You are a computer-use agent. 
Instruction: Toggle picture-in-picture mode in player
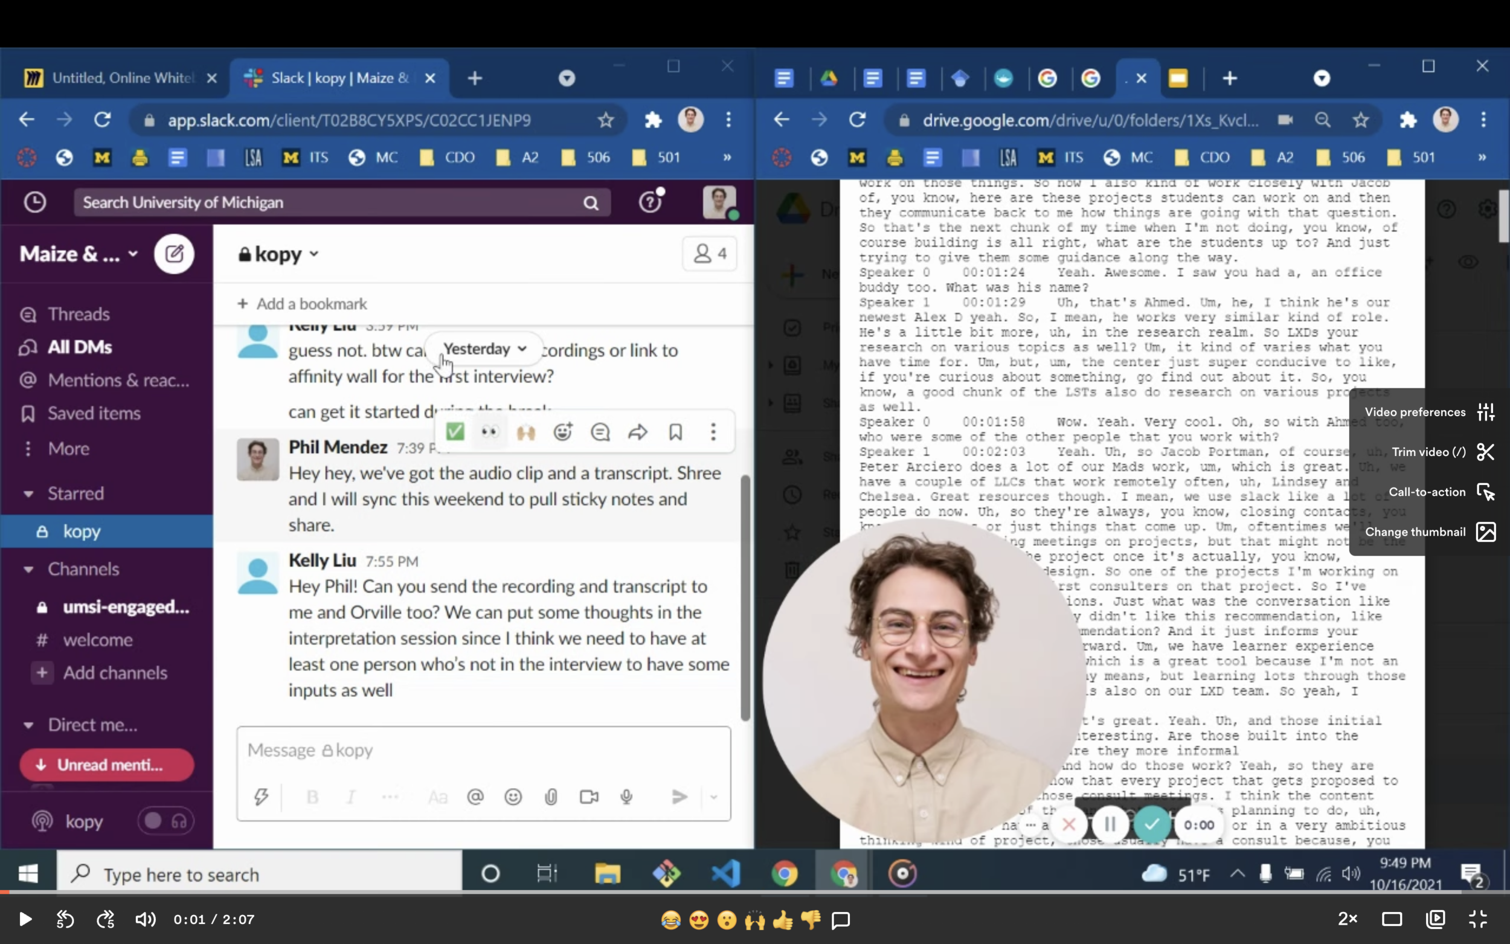tap(1435, 919)
